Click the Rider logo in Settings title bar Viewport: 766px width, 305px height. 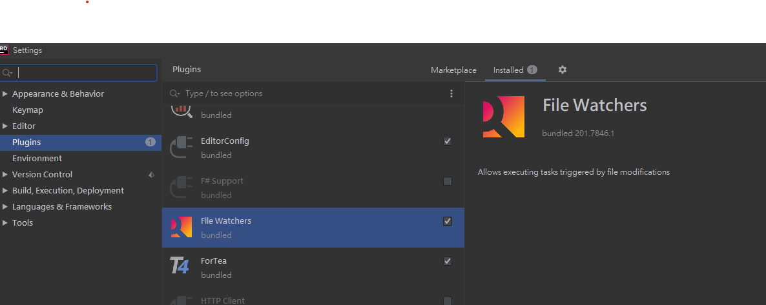(x=4, y=50)
